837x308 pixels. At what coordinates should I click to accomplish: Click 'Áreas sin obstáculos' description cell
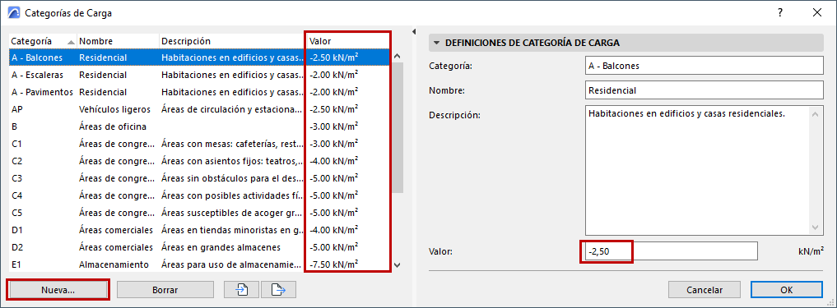click(232, 178)
